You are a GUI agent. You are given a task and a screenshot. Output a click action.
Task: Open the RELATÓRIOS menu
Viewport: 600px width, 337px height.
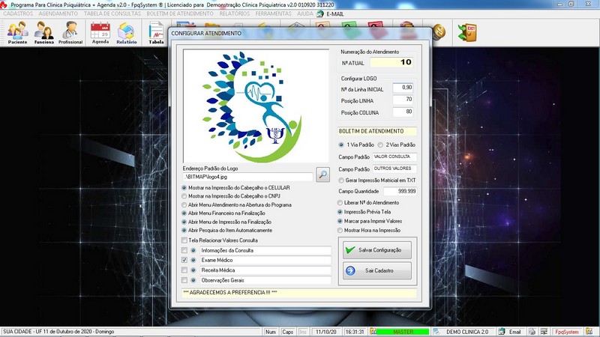click(235, 13)
